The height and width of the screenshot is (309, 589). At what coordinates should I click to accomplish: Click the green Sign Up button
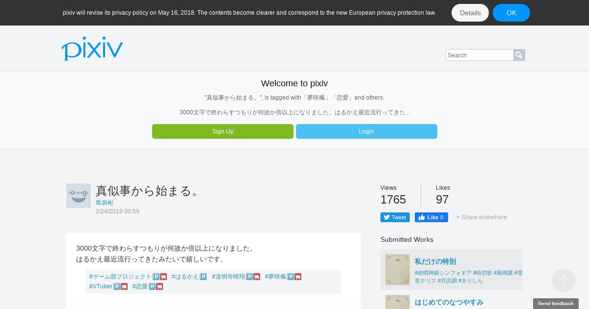223,131
